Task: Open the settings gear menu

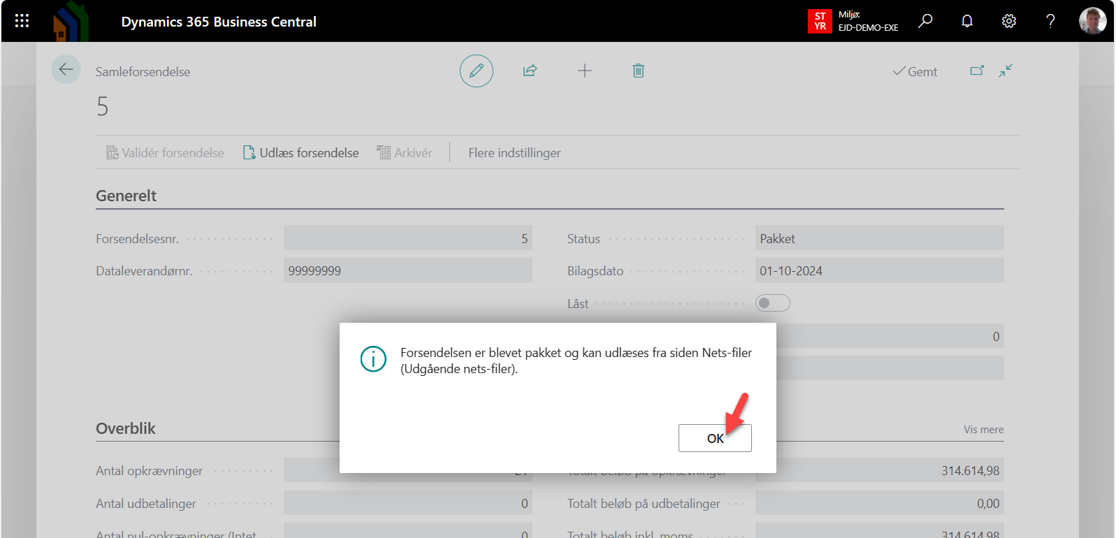Action: (x=1008, y=21)
